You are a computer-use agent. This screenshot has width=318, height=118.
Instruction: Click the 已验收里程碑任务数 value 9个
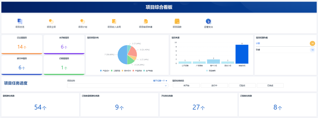pyautogui.click(x=119, y=107)
